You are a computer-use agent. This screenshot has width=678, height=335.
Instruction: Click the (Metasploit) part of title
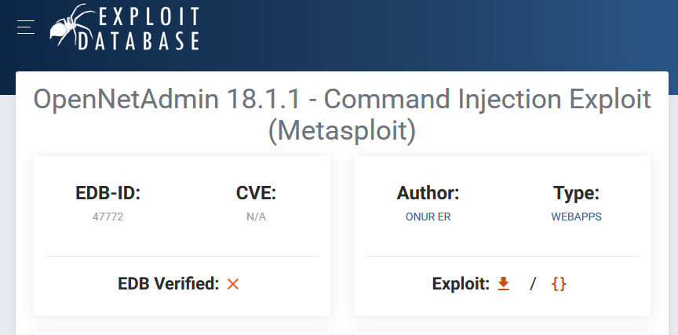click(x=342, y=131)
